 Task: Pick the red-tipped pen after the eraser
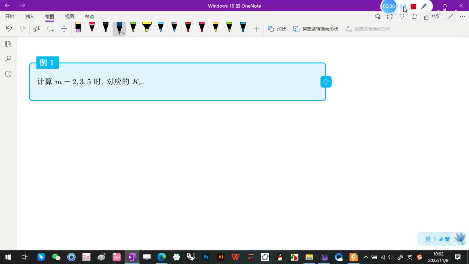(92, 27)
